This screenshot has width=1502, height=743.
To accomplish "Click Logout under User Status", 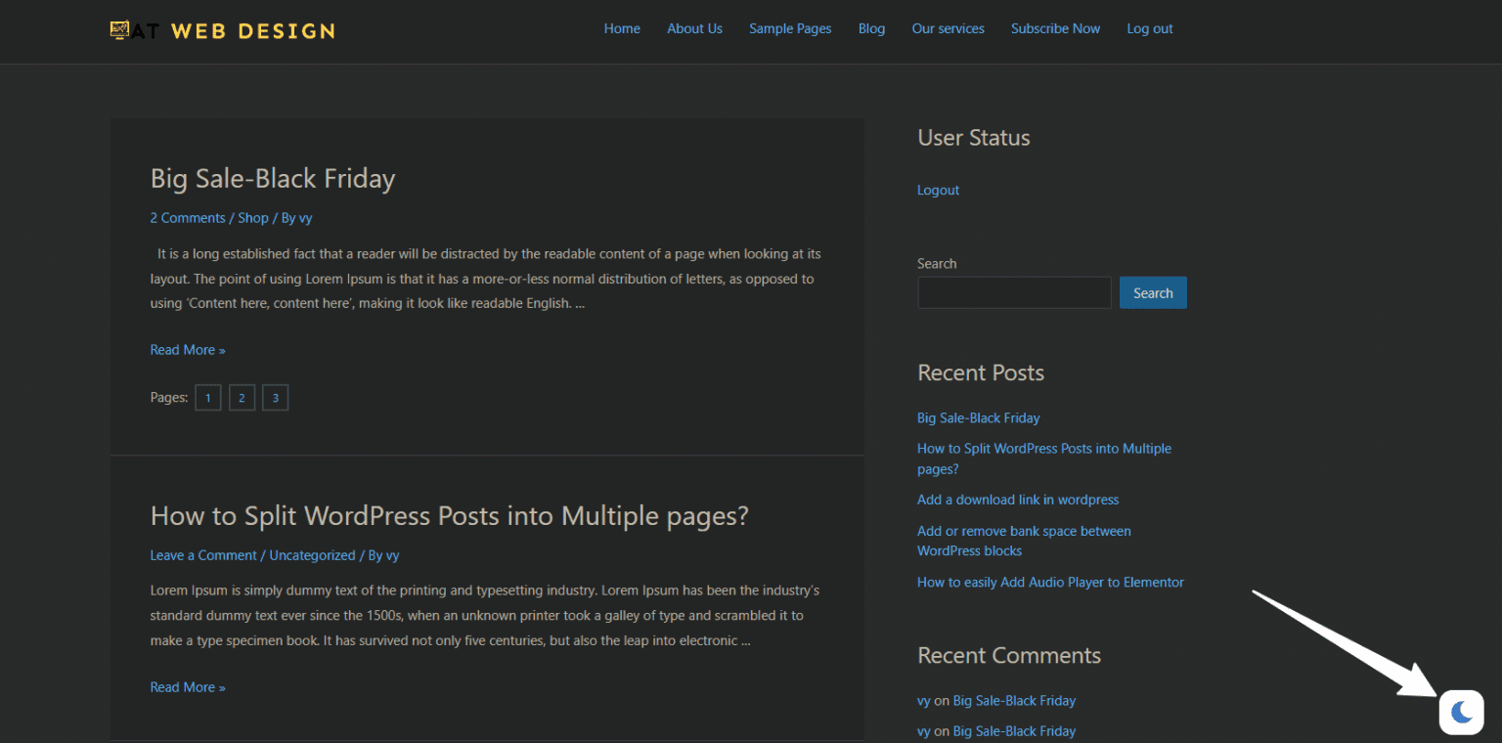I will [938, 189].
